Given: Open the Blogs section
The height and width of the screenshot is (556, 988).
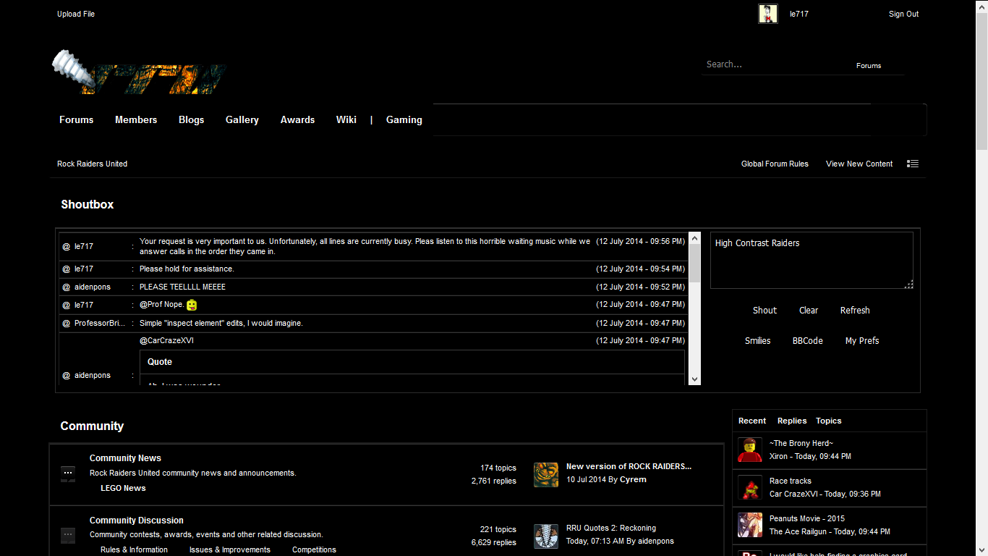Looking at the screenshot, I should click(192, 120).
